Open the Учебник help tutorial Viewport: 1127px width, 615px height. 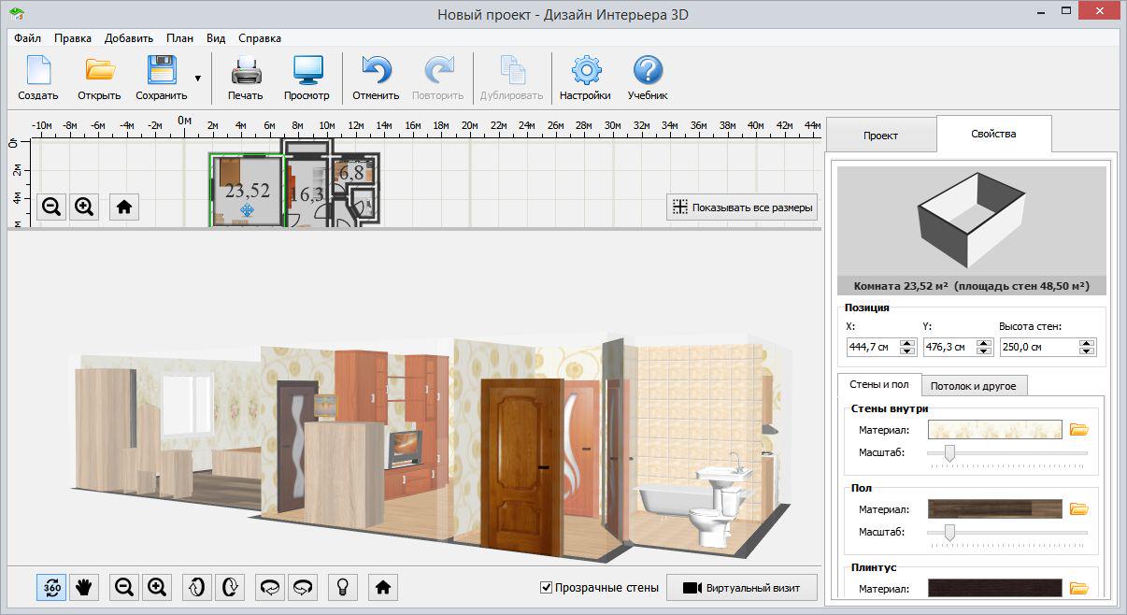pos(648,78)
